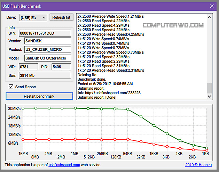Select the PID 5406 field
This screenshot has width=219, height=172.
tap(61, 67)
